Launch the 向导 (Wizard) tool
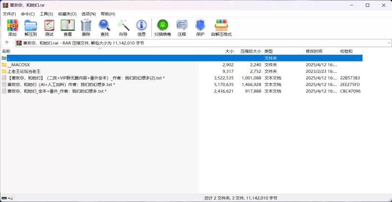The width and height of the screenshot is (392, 202). coord(123,28)
